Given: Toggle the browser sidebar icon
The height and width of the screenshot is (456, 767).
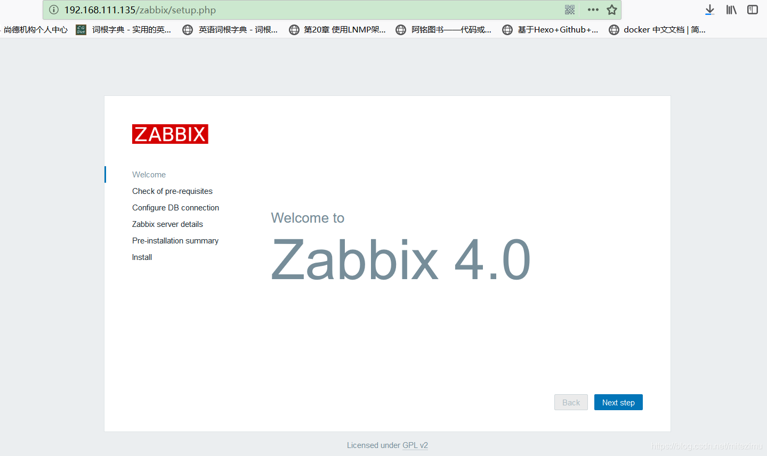Looking at the screenshot, I should tap(753, 10).
